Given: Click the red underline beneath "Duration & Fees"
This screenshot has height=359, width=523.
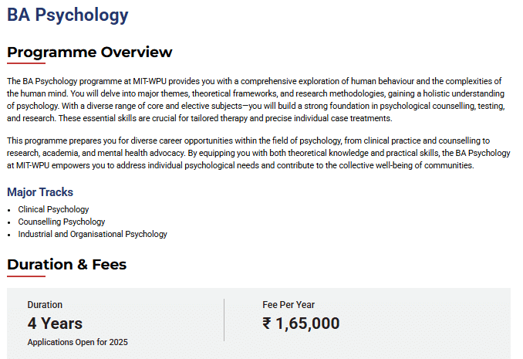Looking at the screenshot, I should pos(26,276).
